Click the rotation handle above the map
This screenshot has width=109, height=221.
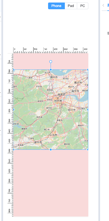click(x=51, y=62)
